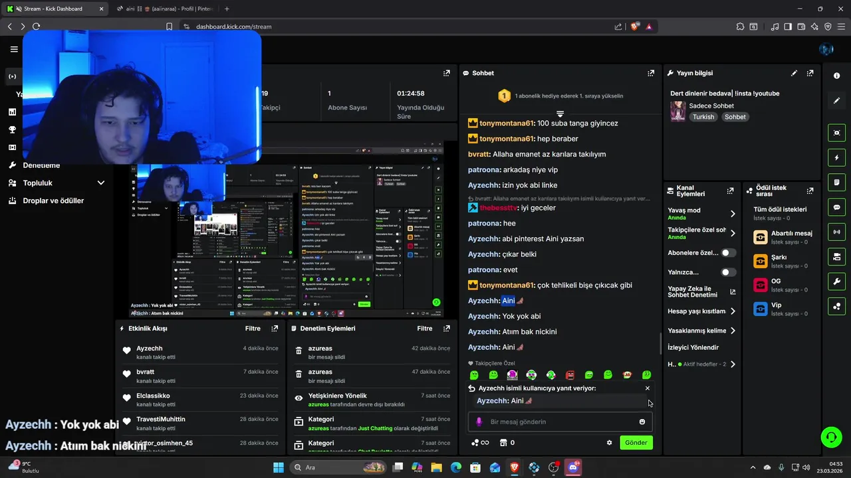Click username tonymontana61 in 100 suba message
The width and height of the screenshot is (851, 478).
507,123
